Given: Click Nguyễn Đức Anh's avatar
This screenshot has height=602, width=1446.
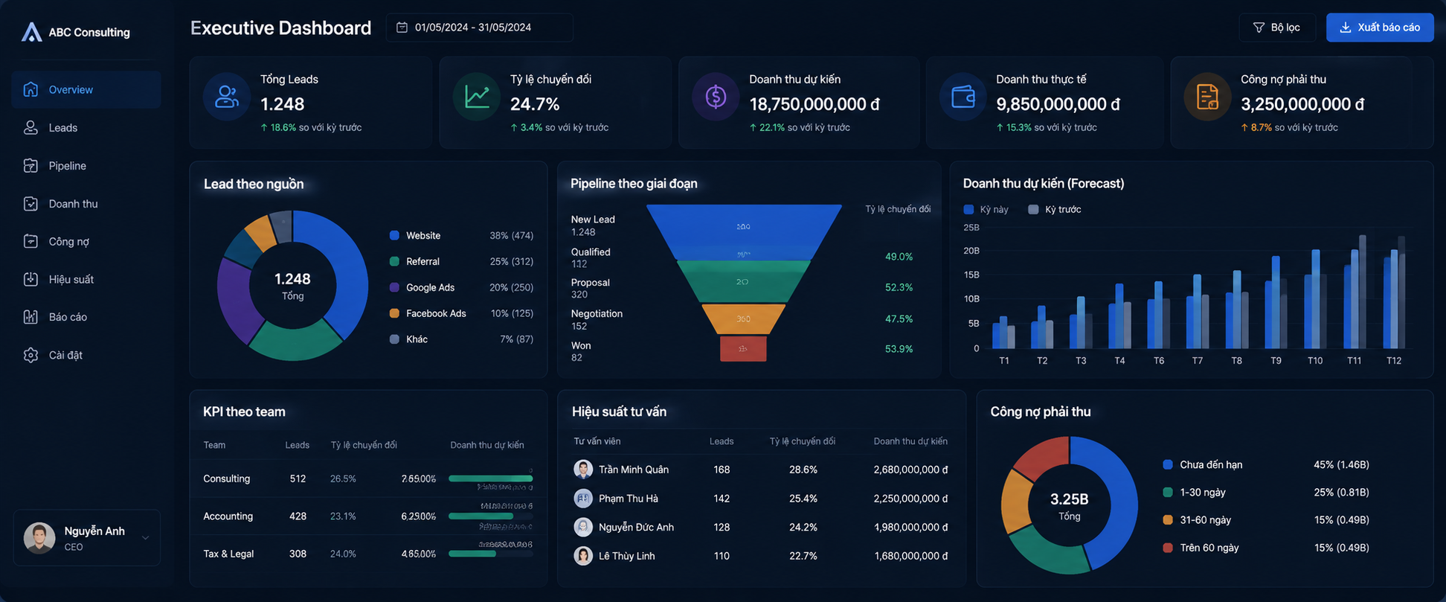Looking at the screenshot, I should pos(583,527).
